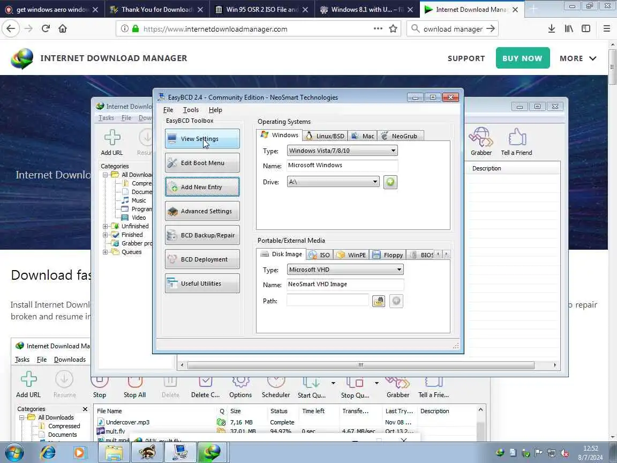Expand the Queues category in IDM tree
The height and width of the screenshot is (463, 617).
105,252
